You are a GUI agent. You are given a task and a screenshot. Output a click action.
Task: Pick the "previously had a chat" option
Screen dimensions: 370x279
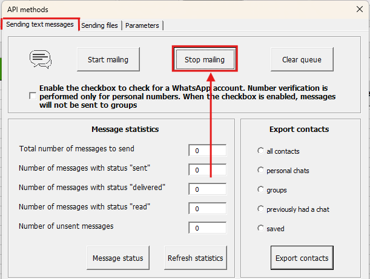[261, 209]
